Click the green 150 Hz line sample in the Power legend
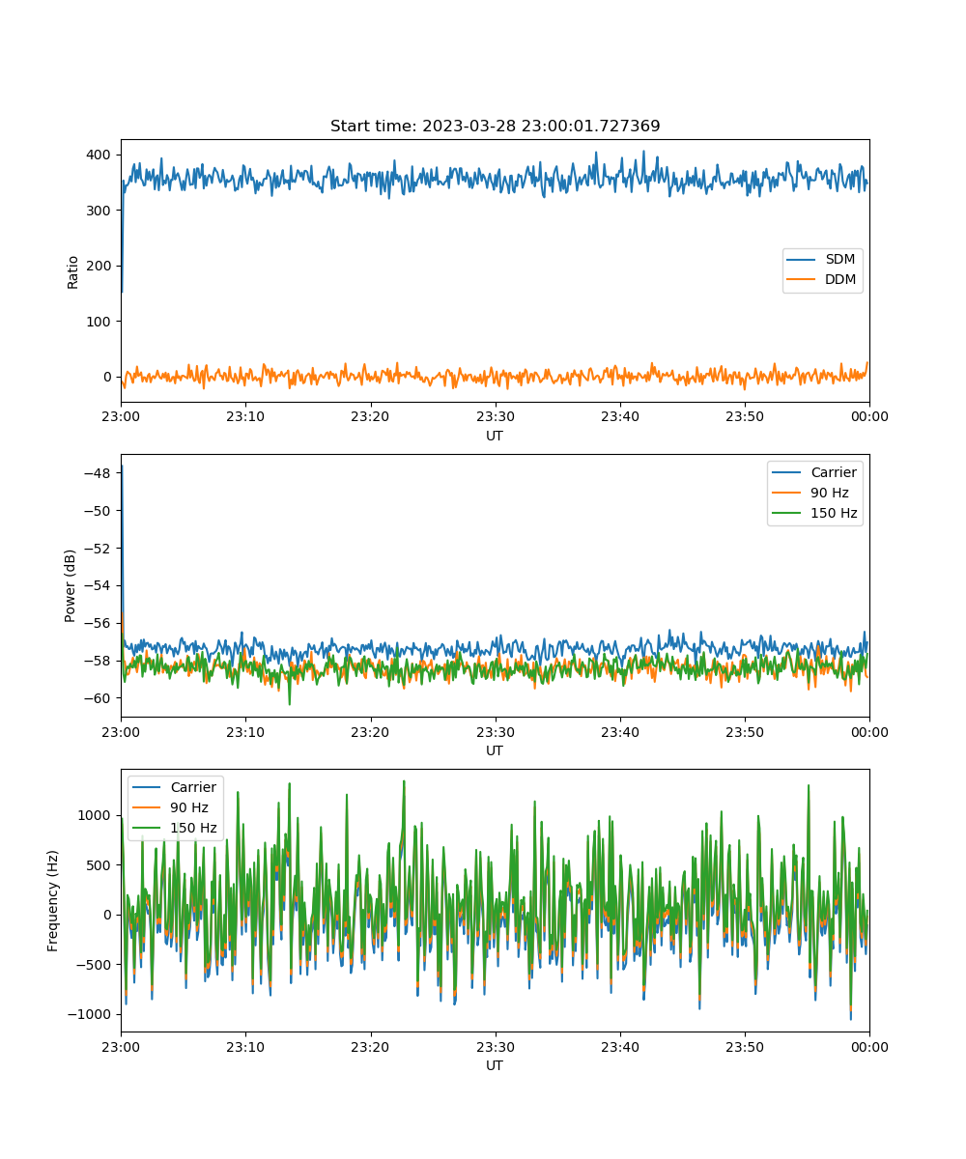966x1159 pixels. (x=787, y=513)
